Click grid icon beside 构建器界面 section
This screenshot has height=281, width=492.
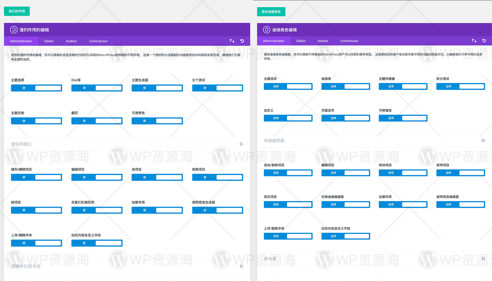[x=483, y=140]
